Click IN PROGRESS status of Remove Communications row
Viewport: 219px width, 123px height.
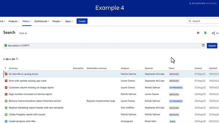point(176,101)
